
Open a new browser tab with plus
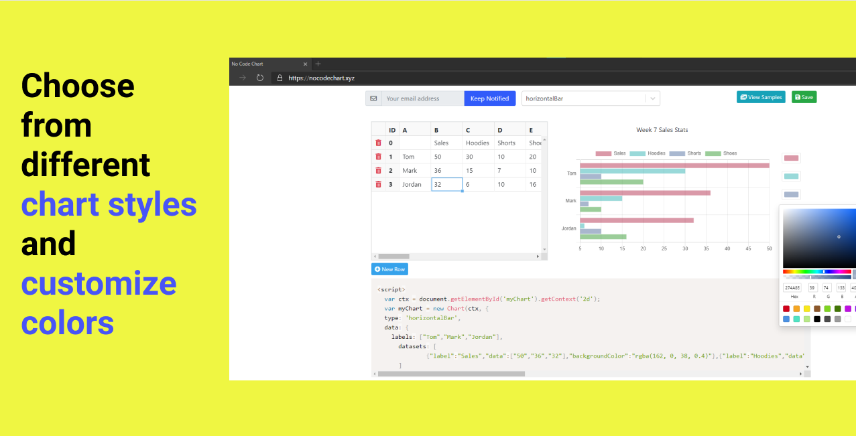(x=318, y=64)
